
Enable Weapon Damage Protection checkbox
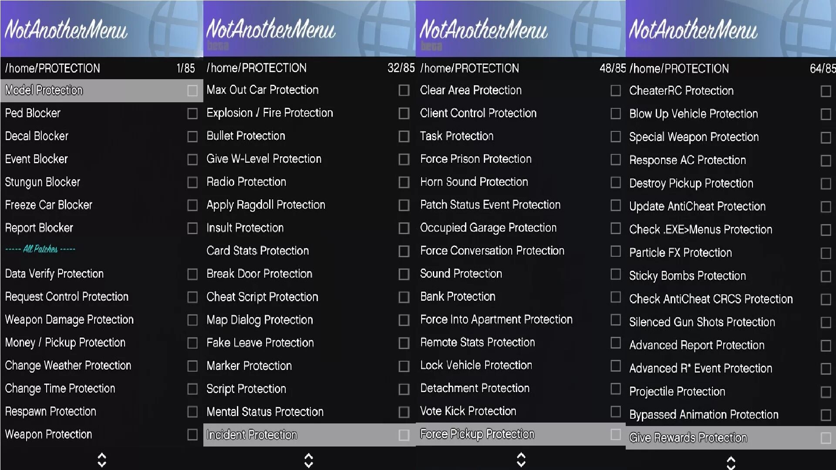[x=192, y=320]
